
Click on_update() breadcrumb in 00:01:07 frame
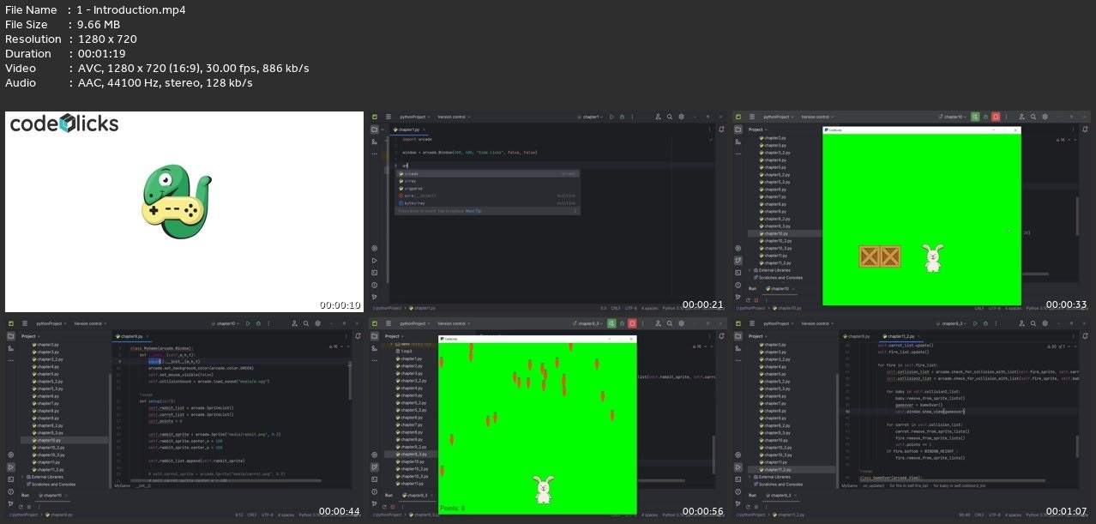pyautogui.click(x=874, y=485)
